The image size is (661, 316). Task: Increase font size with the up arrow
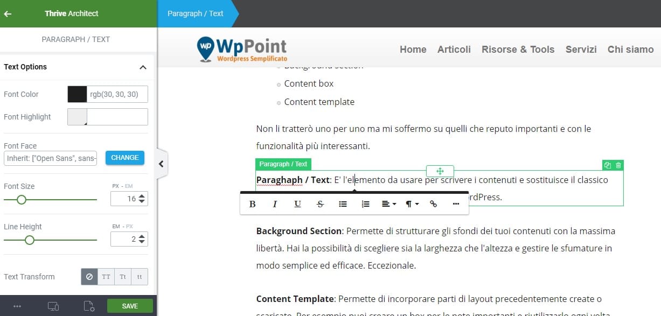142,196
